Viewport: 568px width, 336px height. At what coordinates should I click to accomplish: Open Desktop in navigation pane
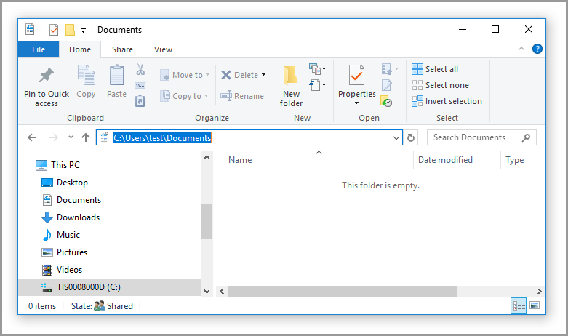65,183
